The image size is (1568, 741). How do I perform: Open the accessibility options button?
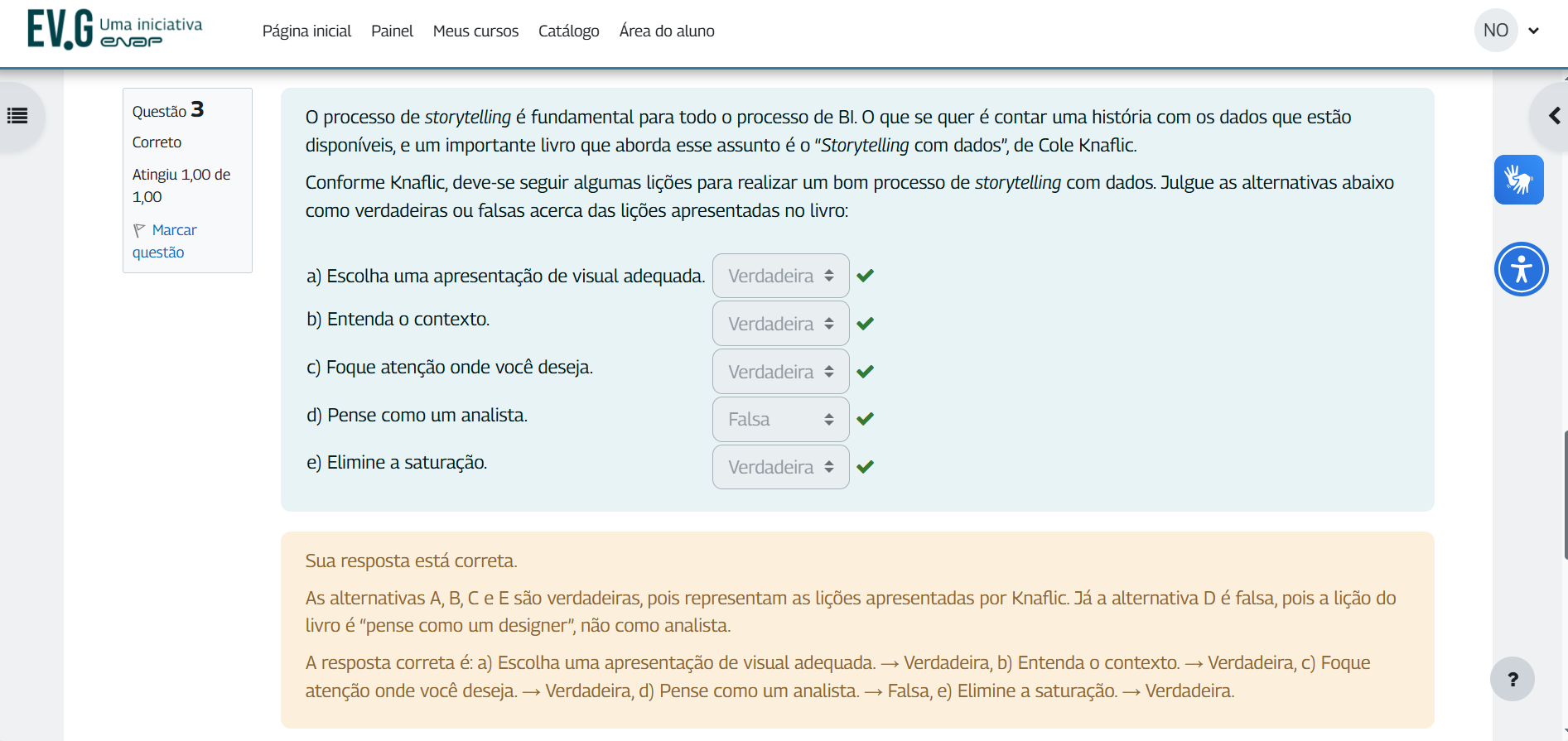click(1521, 269)
